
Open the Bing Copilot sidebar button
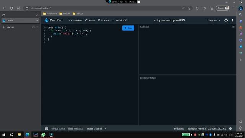[241, 8]
